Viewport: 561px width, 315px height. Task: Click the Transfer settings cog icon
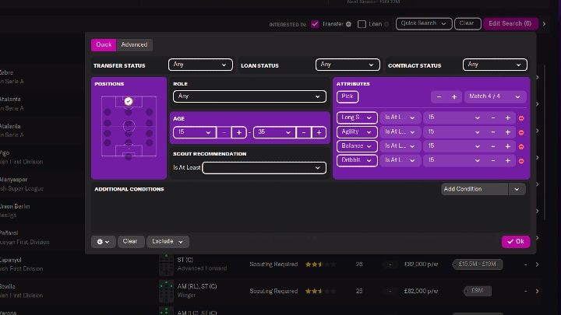348,24
